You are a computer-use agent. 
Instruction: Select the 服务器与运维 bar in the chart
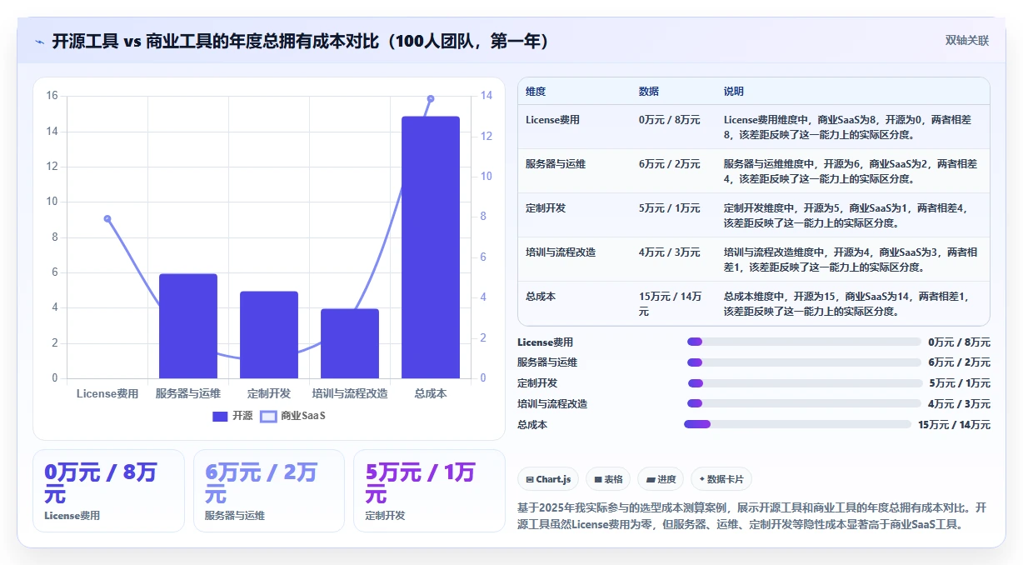click(188, 326)
